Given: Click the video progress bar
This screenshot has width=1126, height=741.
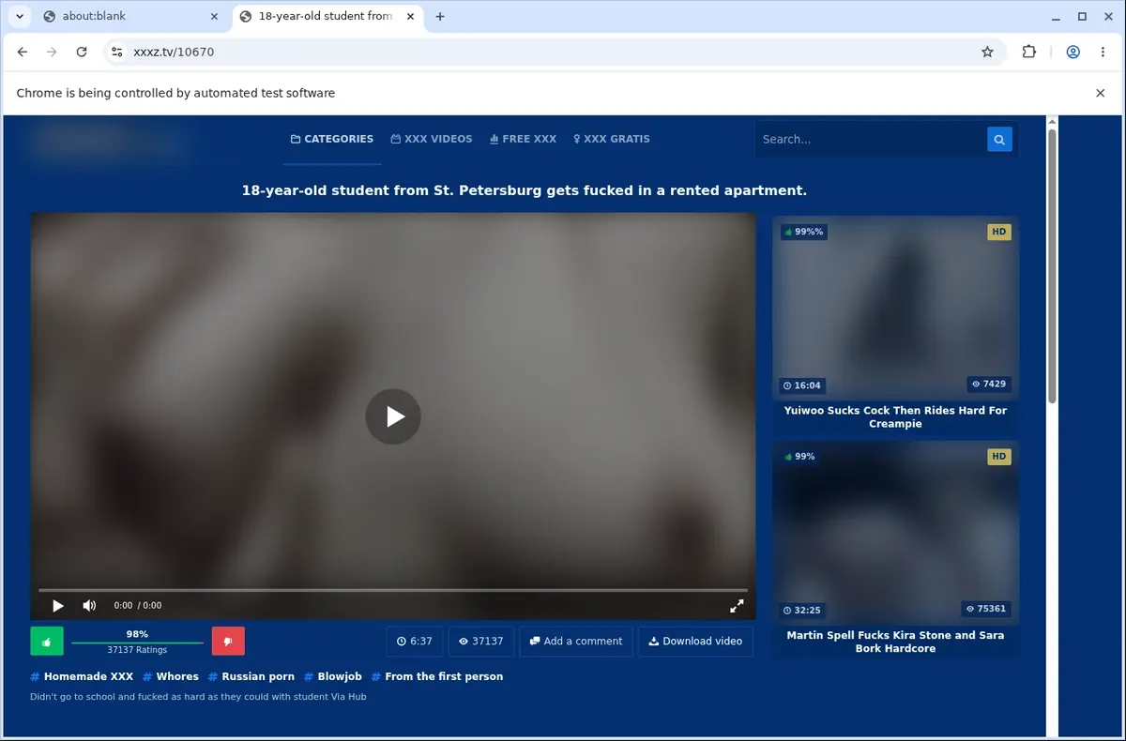Looking at the screenshot, I should [x=393, y=590].
